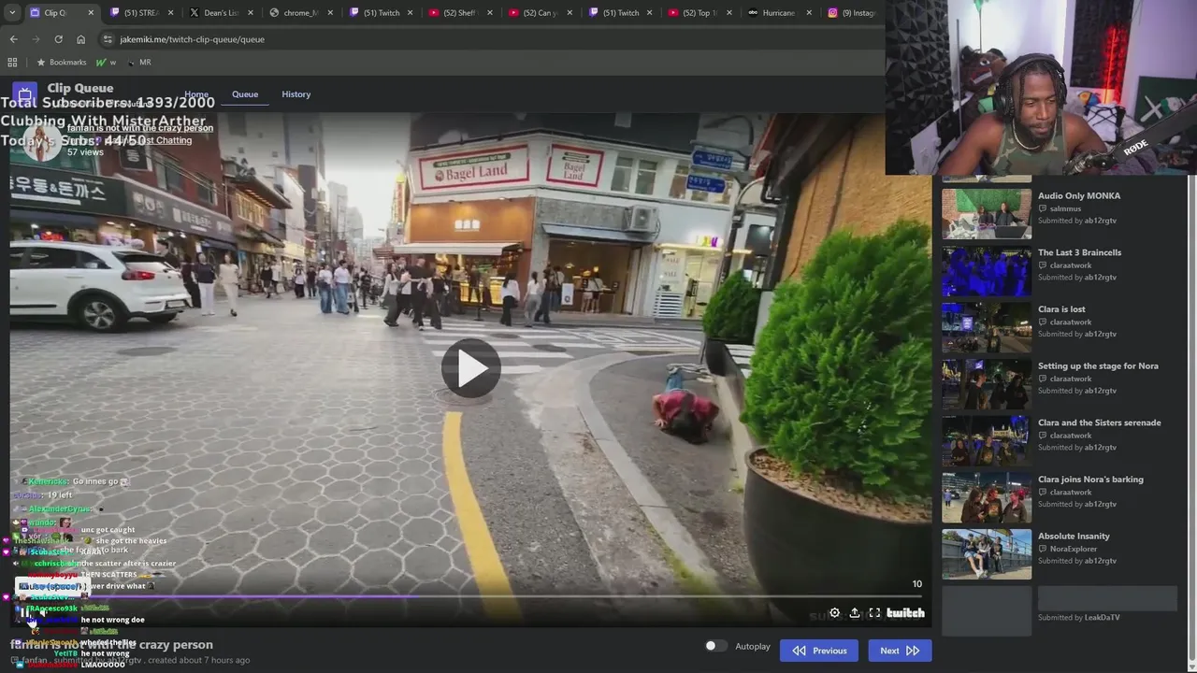Image resolution: width=1197 pixels, height=673 pixels.
Task: Switch to the Dean's Lis X tab
Action: tap(221, 13)
